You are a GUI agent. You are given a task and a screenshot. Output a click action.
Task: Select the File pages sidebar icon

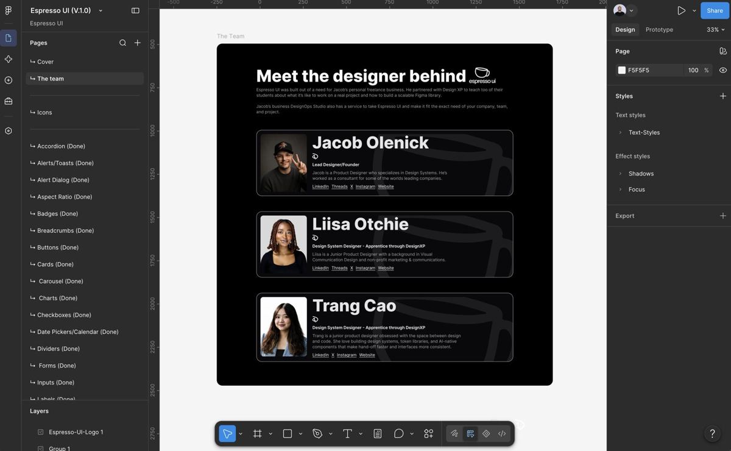click(x=8, y=38)
